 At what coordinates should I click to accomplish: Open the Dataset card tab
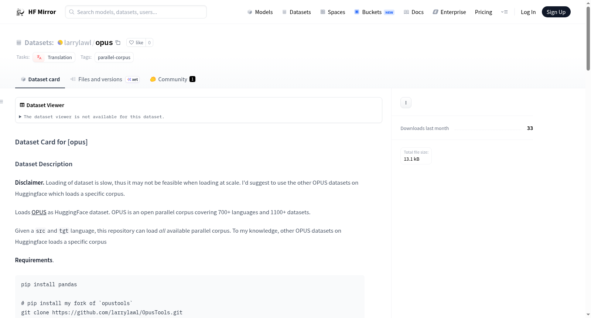[40, 79]
